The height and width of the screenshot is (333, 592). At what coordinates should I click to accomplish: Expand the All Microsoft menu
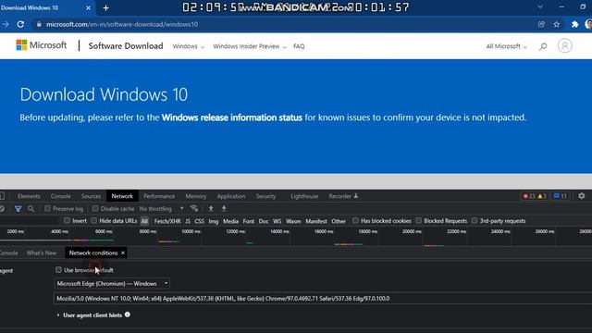pos(506,46)
